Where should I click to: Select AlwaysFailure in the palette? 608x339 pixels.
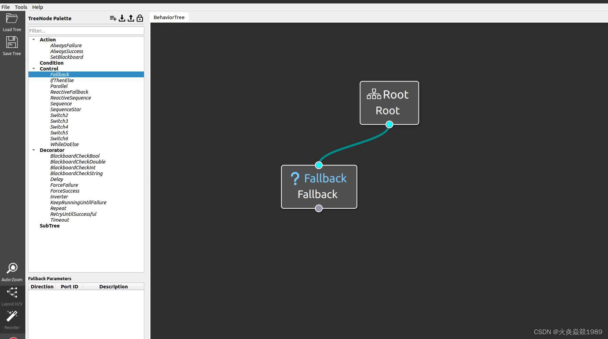66,45
